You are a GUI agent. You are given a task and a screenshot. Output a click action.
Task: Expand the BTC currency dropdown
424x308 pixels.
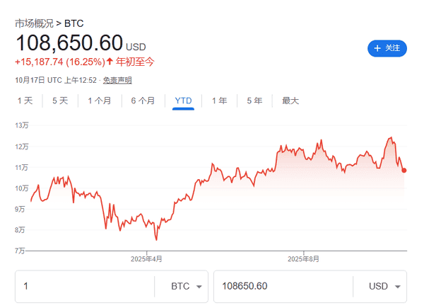click(187, 287)
